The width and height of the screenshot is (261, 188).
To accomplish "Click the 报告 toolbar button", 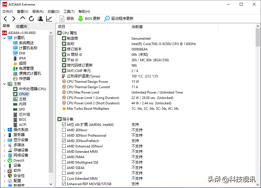I will coord(67,19).
